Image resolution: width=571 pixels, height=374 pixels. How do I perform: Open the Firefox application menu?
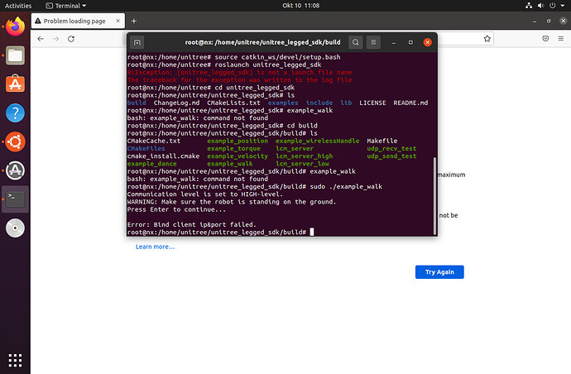(x=561, y=39)
